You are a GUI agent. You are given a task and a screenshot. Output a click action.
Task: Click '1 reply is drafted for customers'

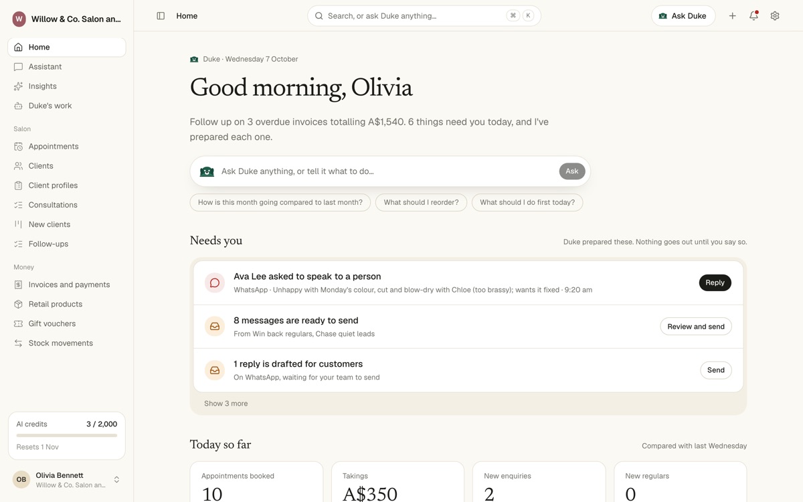click(298, 364)
